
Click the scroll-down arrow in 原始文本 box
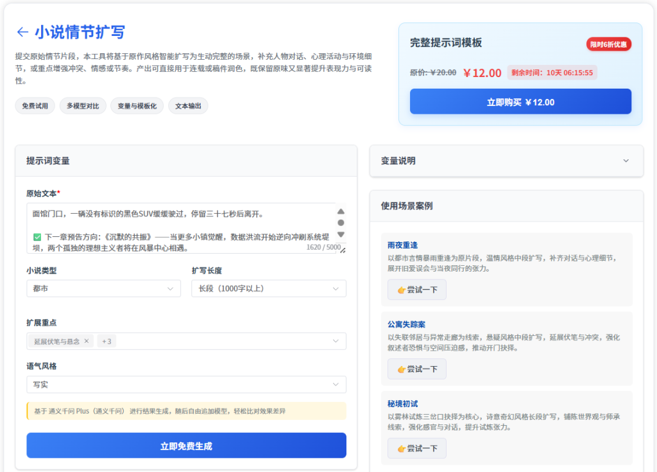point(341,234)
